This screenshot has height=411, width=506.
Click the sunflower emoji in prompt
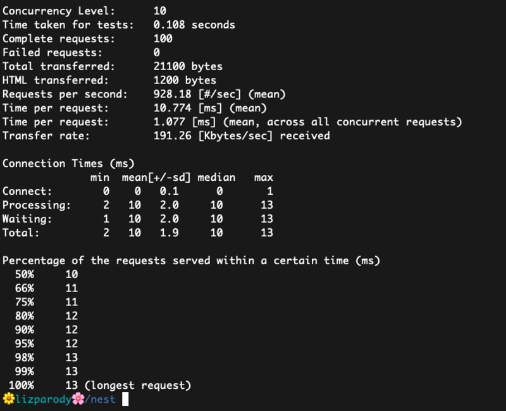9,399
